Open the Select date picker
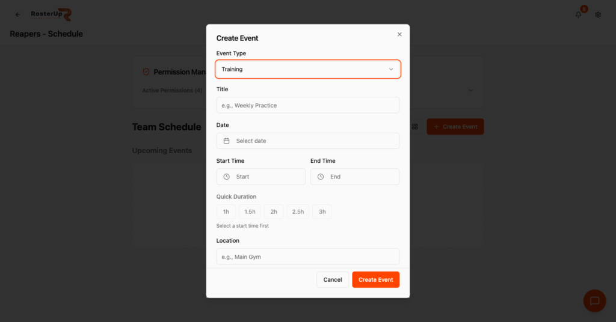616x322 pixels. [308, 141]
